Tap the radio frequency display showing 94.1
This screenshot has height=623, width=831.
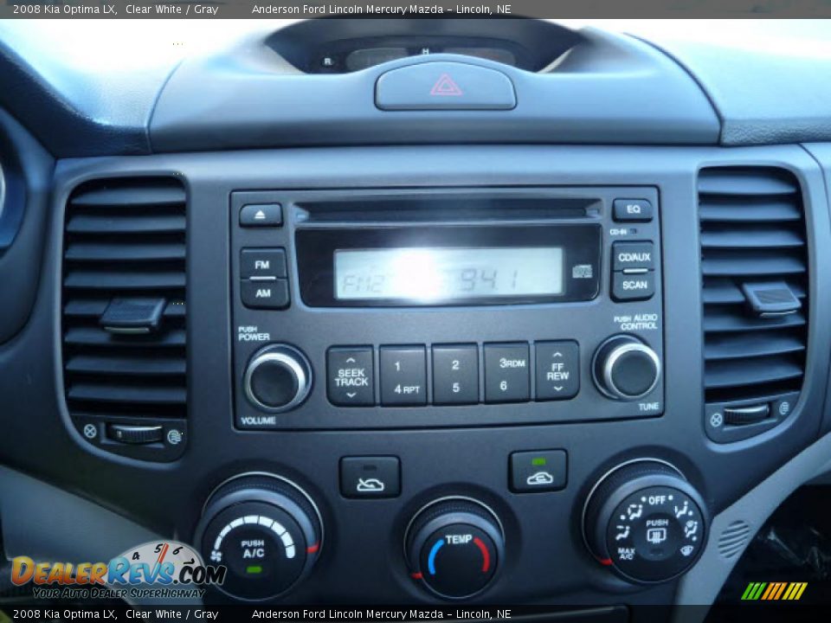[x=448, y=274]
